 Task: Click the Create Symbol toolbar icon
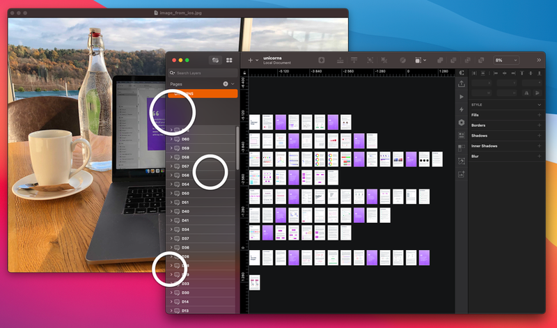point(321,60)
